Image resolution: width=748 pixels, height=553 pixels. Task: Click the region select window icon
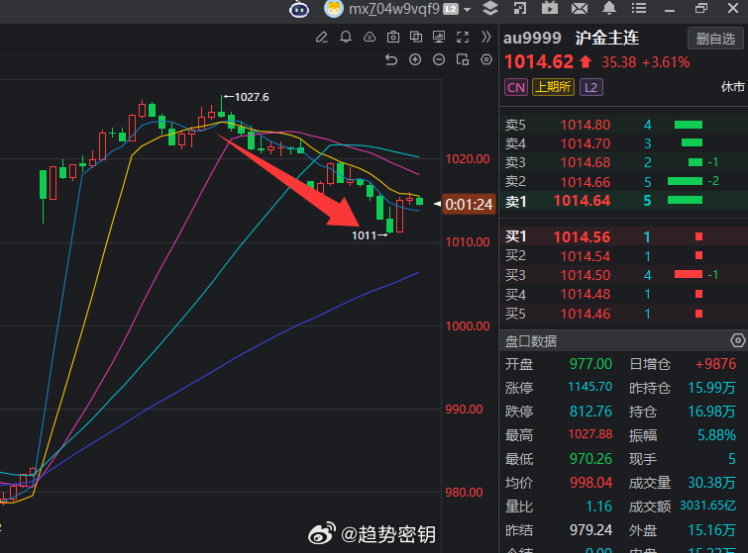(x=463, y=59)
